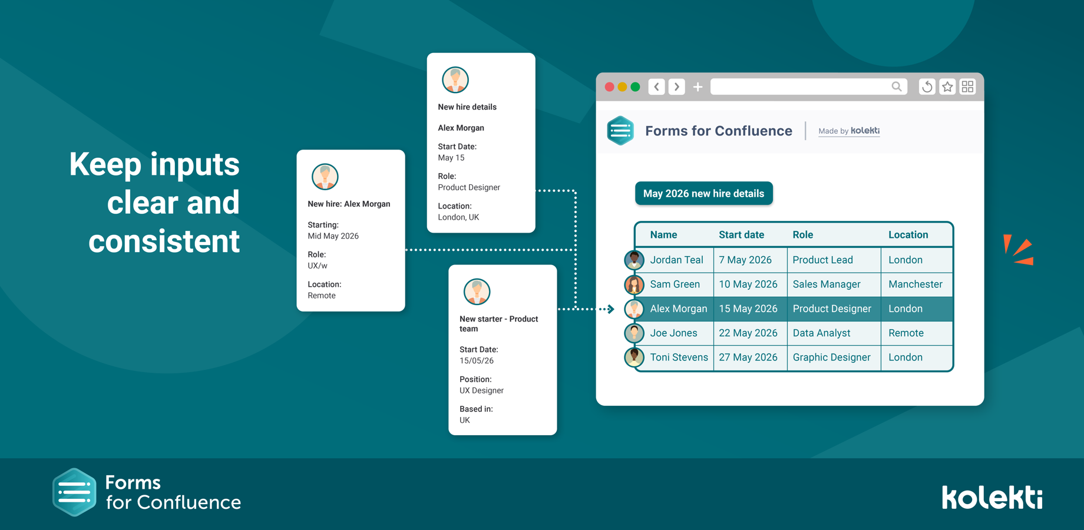Click Alex Morgan's avatar in the table
Viewport: 1084px width, 530px height.
[634, 309]
